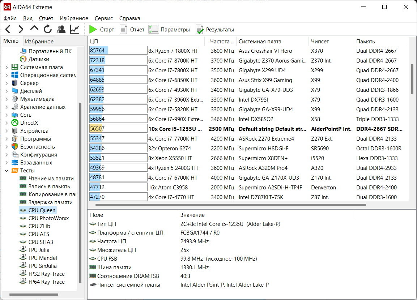
Task: Collapse the Тесты tree node
Action: coord(7,171)
